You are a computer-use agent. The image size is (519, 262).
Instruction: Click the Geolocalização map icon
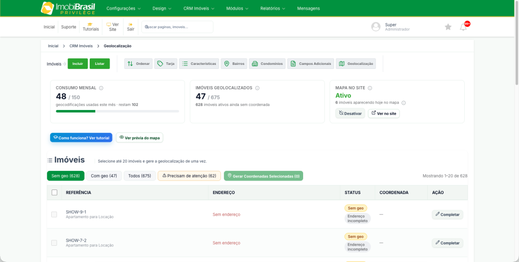pos(342,63)
